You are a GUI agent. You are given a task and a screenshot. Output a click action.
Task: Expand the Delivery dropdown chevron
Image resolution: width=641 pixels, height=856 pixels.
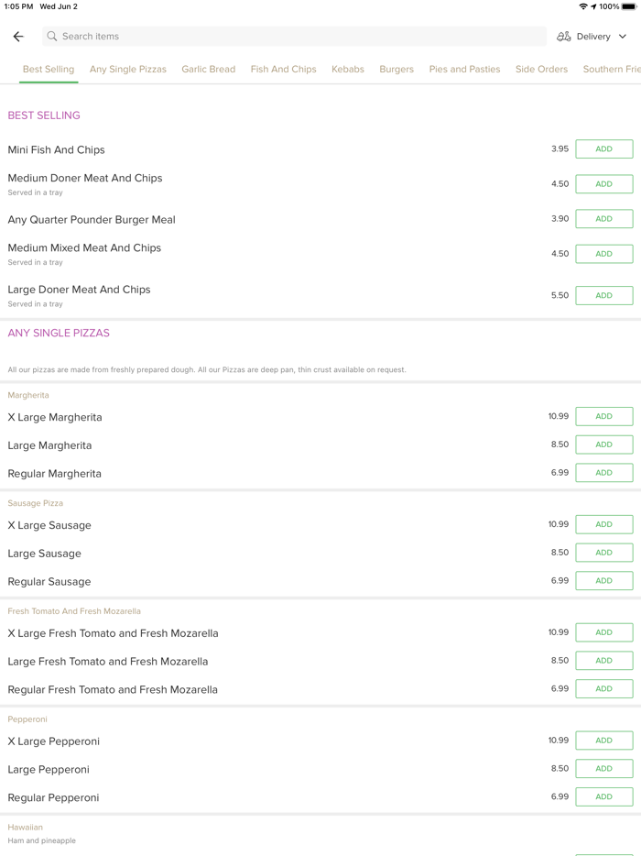[623, 37]
